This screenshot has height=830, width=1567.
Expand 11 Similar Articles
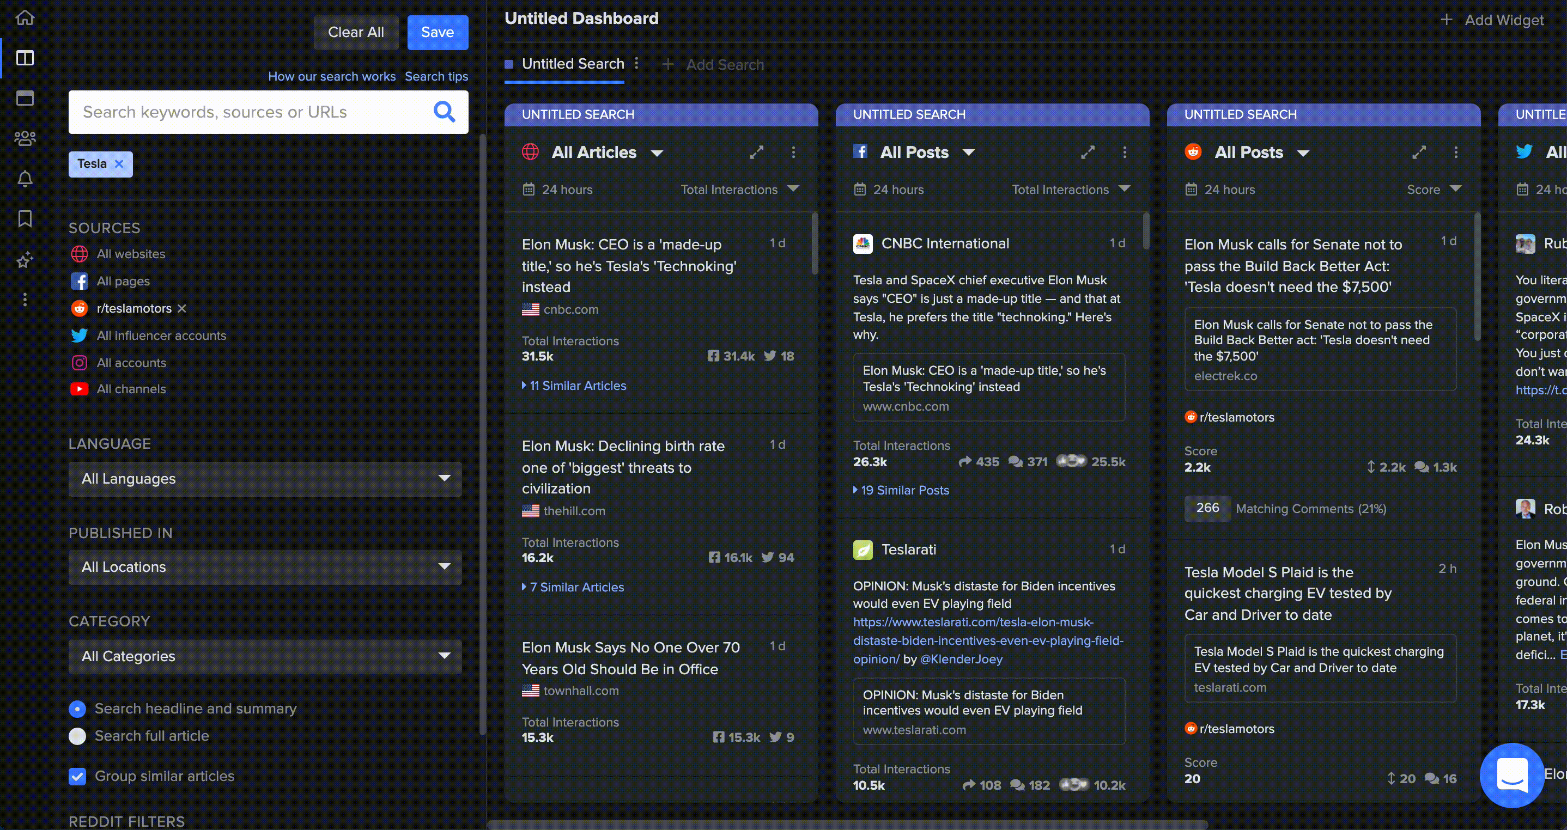[x=574, y=386]
